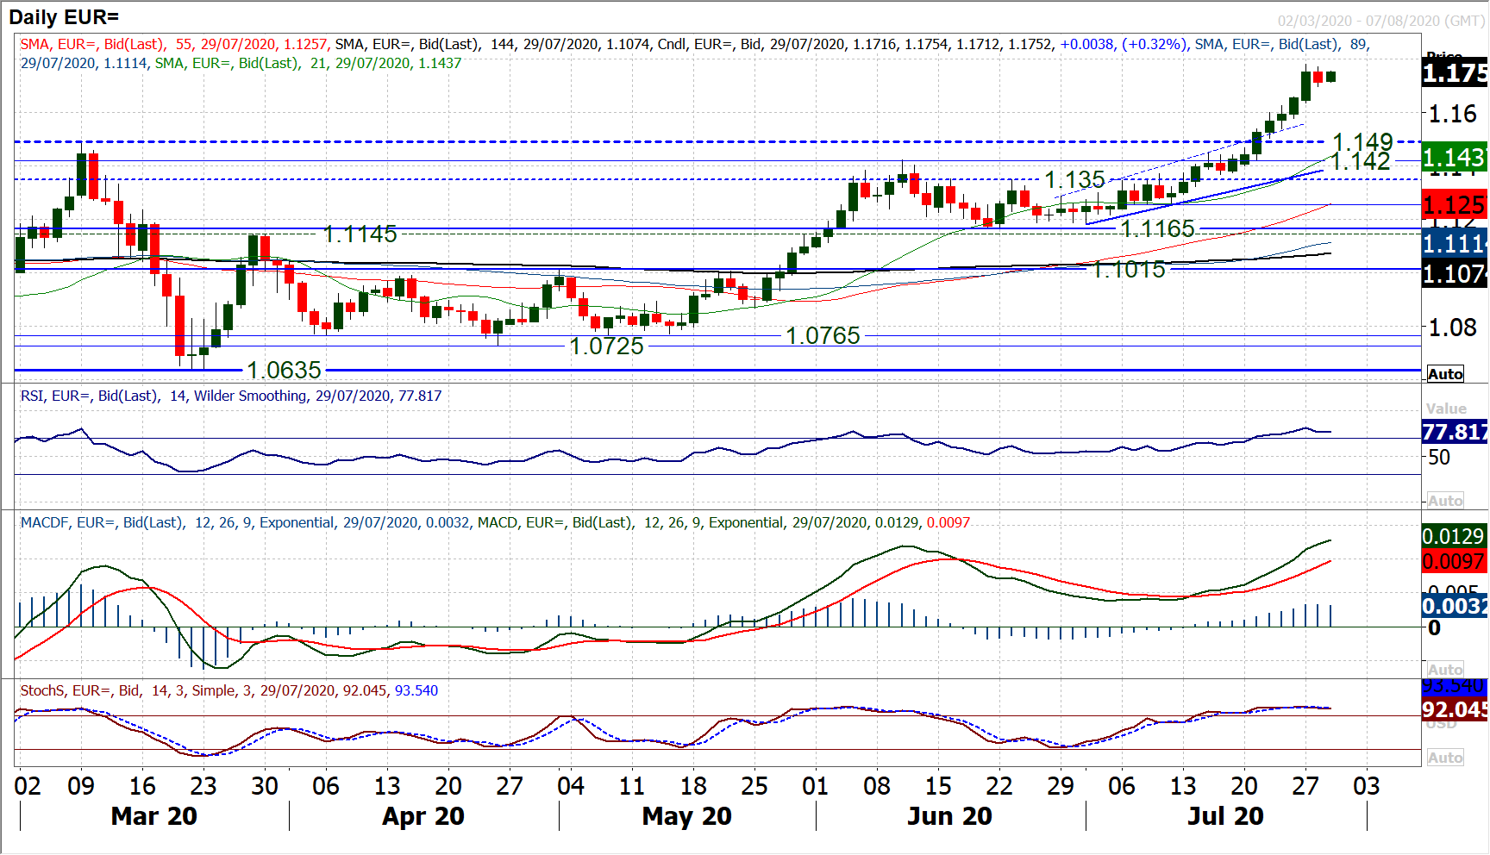Click the 1.0635 support level label
This screenshot has width=1490, height=855.
point(284,370)
